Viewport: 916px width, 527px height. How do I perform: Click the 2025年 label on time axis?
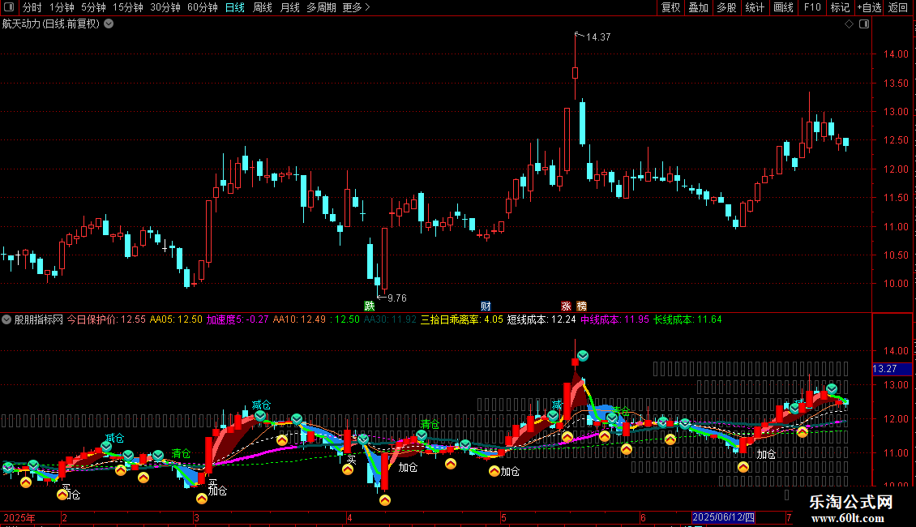[x=19, y=517]
